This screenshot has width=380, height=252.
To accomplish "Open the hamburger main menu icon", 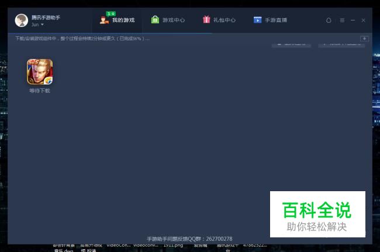I will tap(342, 20).
